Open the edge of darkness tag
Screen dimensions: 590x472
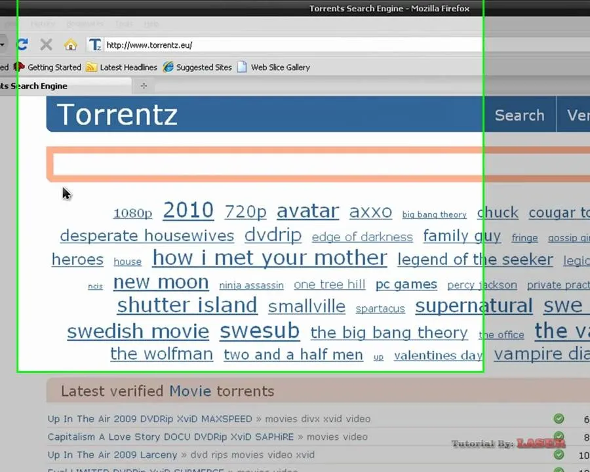pos(363,237)
